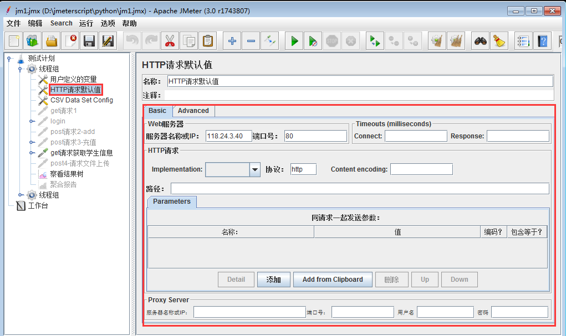
Task: Open the 选项 menu
Action: click(x=108, y=23)
